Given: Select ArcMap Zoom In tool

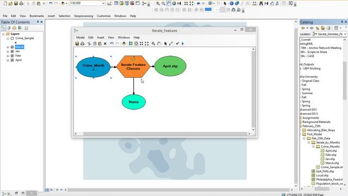Looking at the screenshot, I should [x=158, y=3].
